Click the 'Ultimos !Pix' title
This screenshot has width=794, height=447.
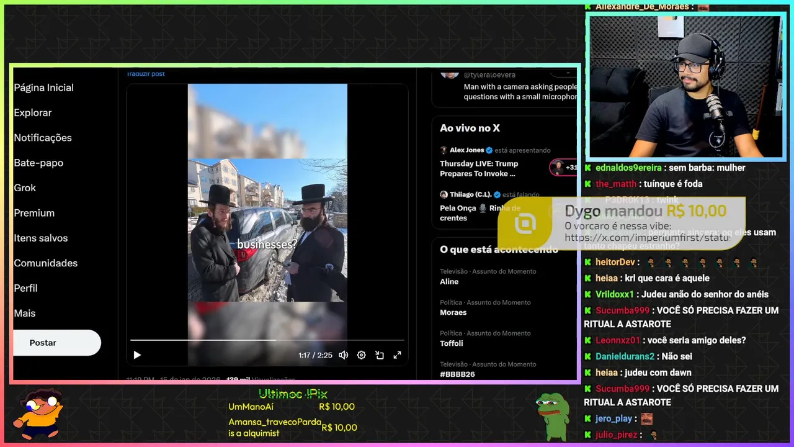point(293,394)
